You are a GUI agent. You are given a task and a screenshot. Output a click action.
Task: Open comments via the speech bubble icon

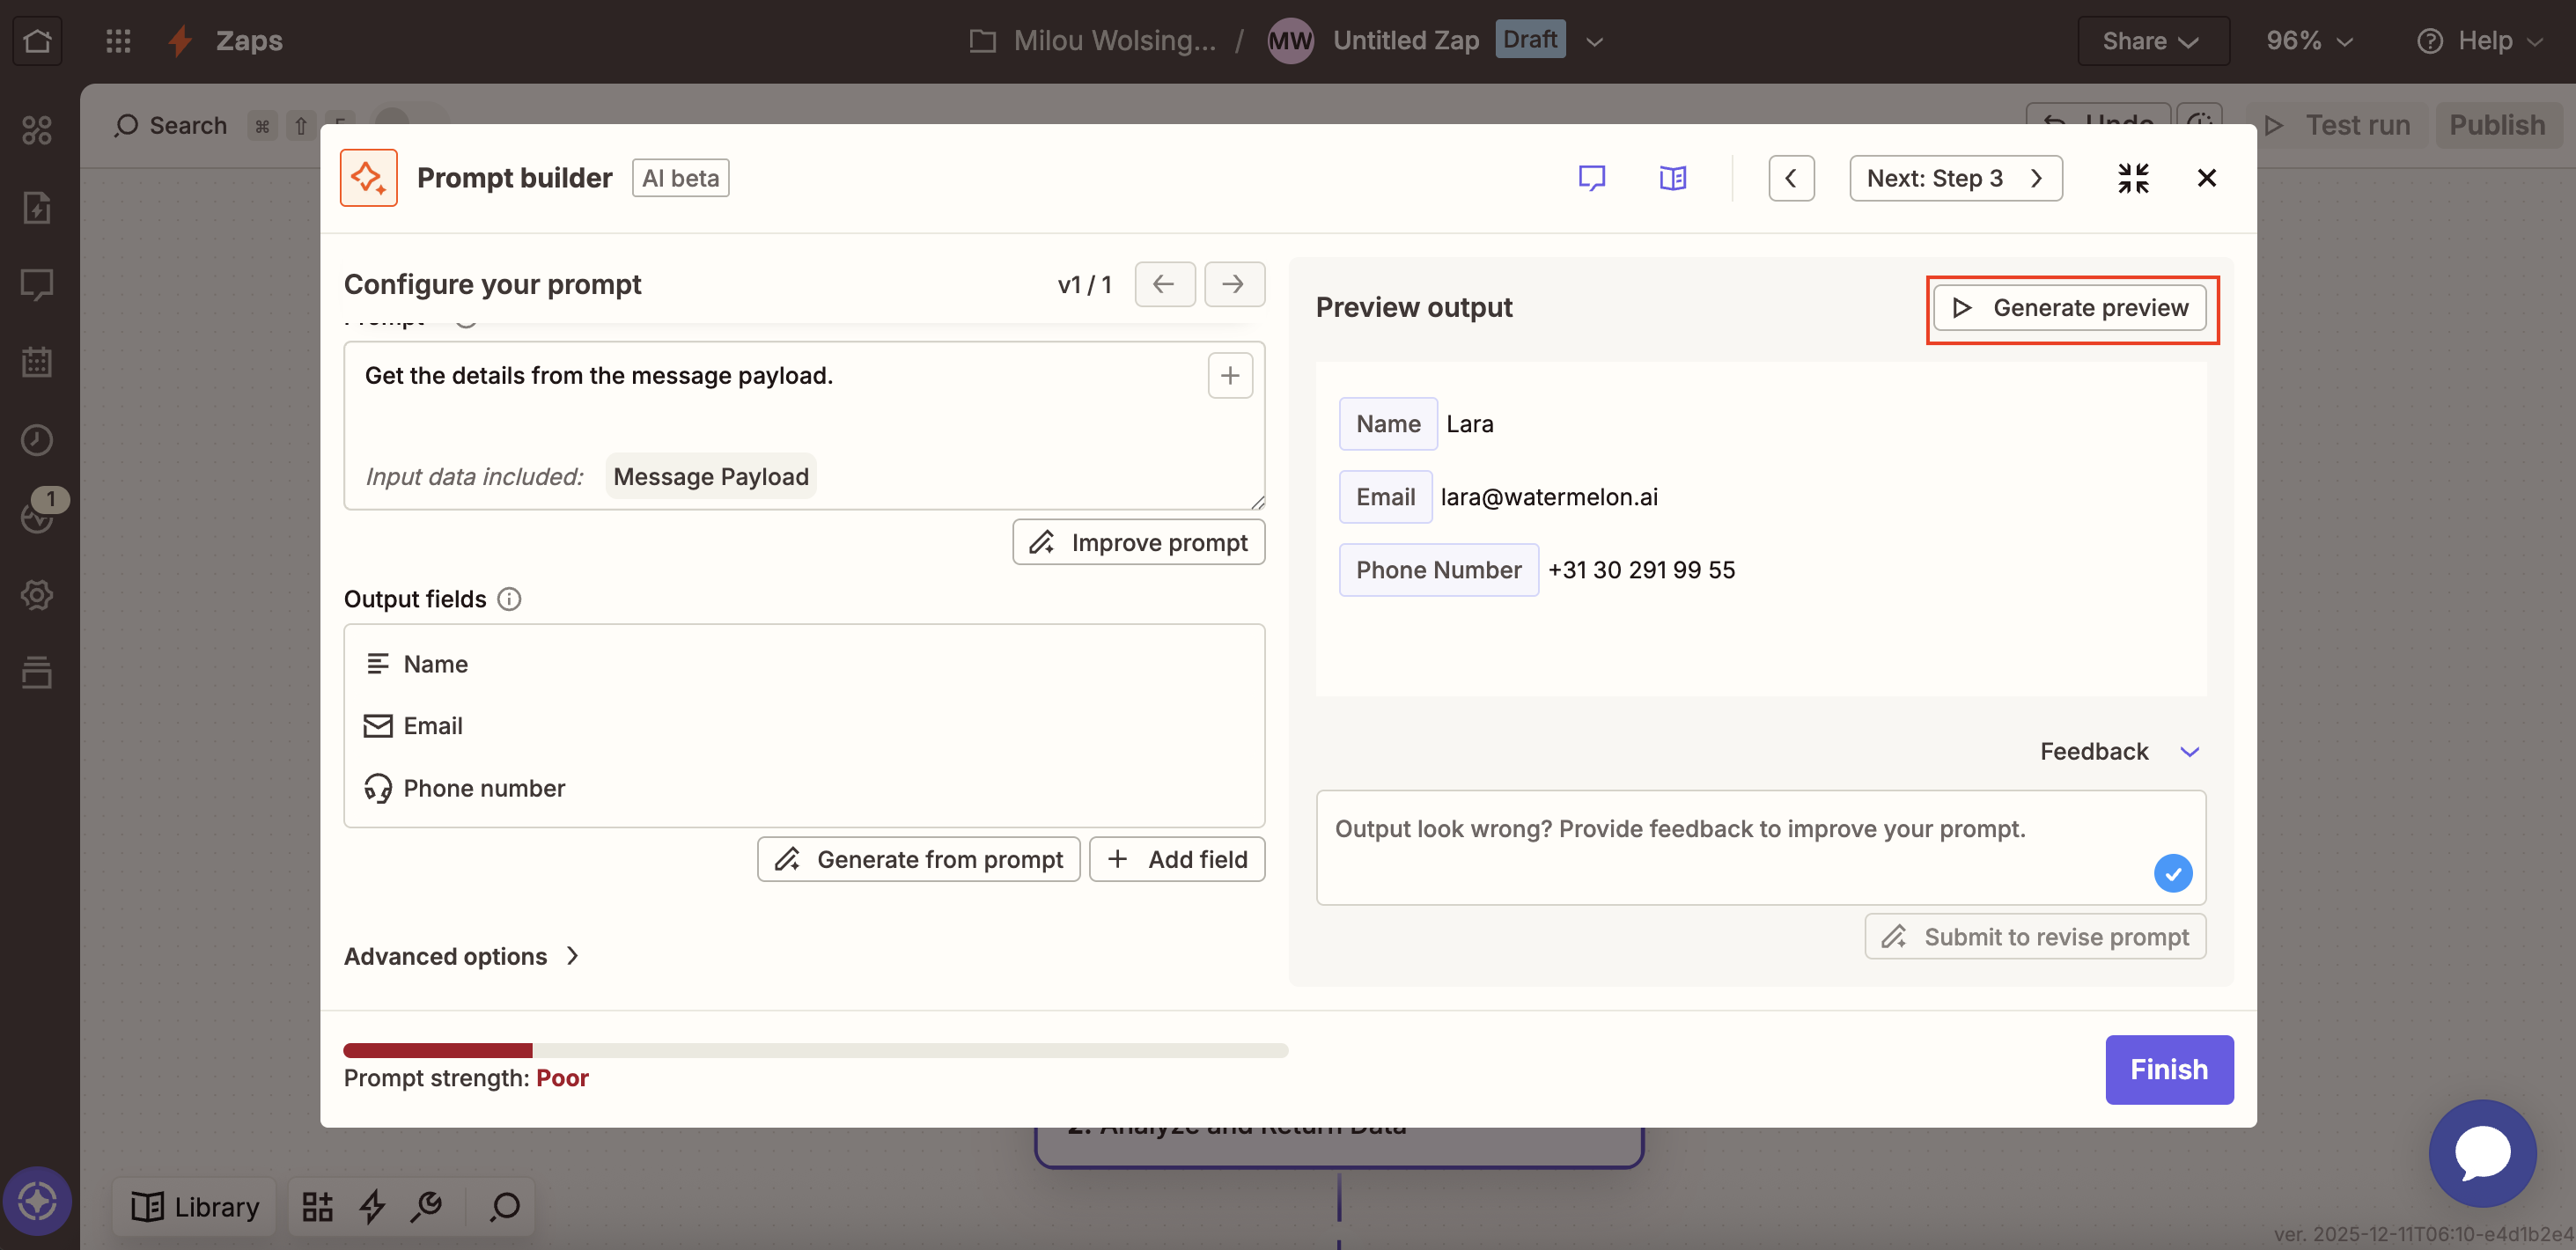[x=1592, y=177]
